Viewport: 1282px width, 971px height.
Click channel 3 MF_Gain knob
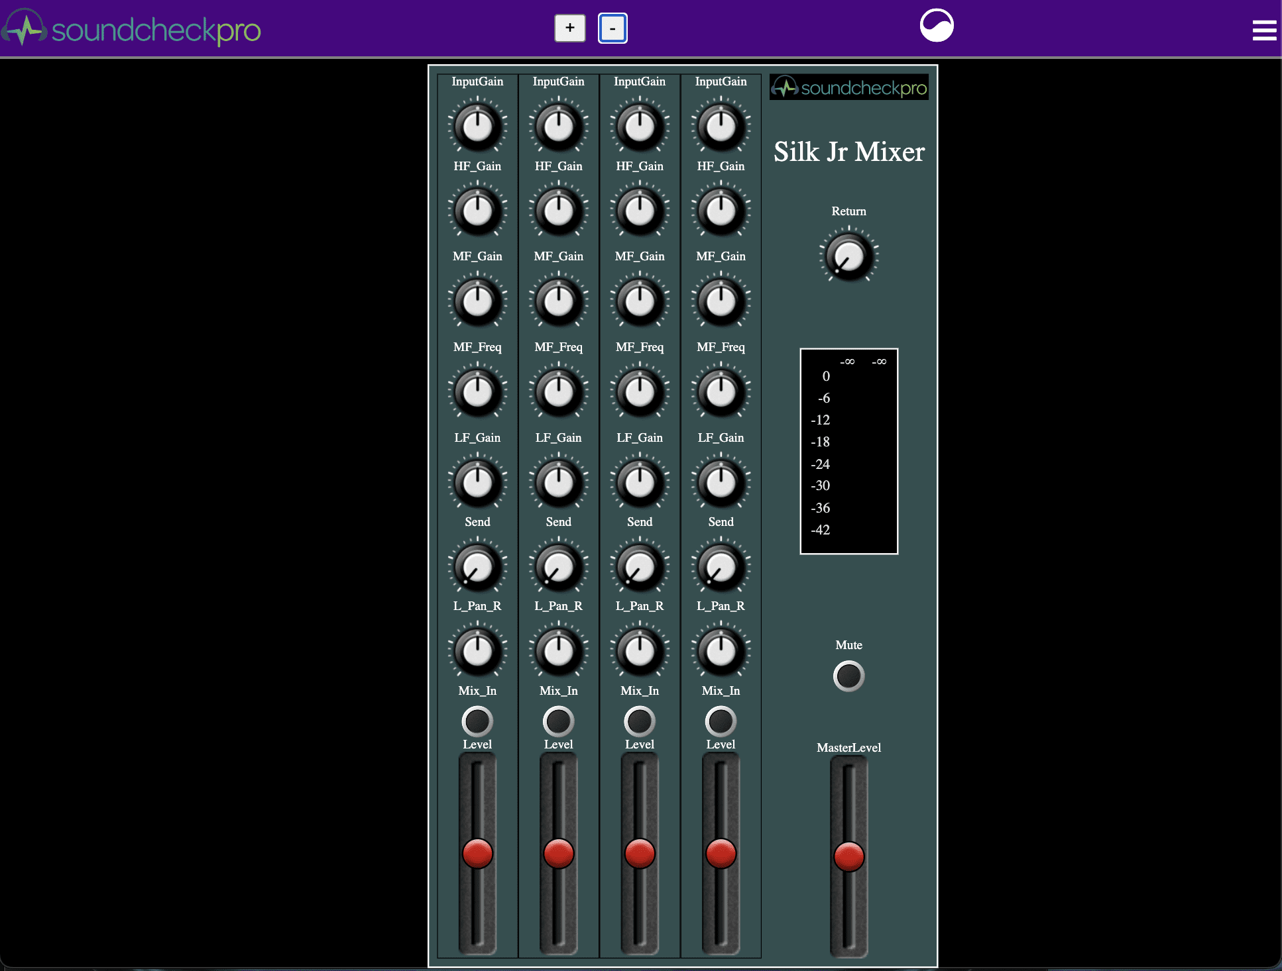pyautogui.click(x=640, y=301)
